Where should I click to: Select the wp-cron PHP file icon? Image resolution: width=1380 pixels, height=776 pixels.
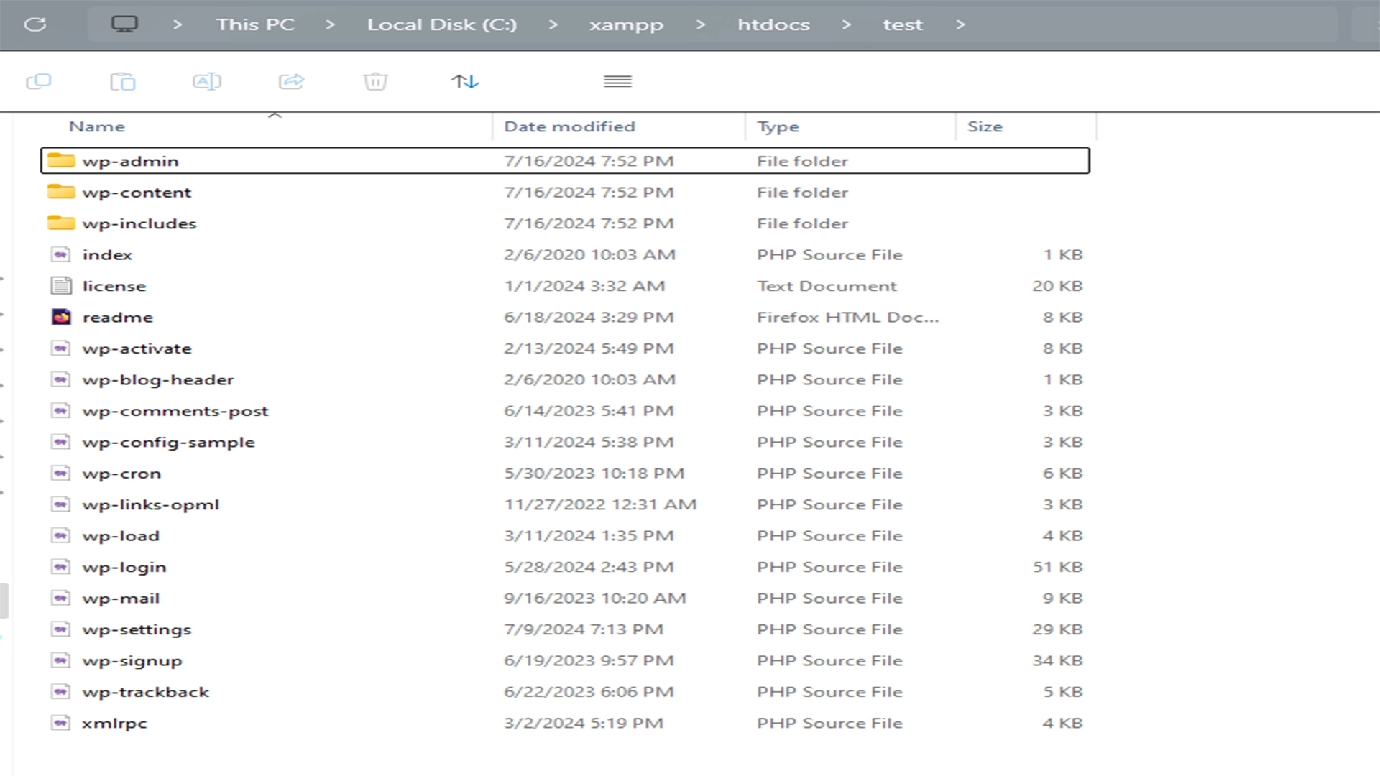tap(61, 474)
